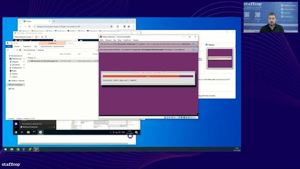Open the browser side panel icon
This screenshot has height=169, width=300.
pyautogui.click(x=124, y=26)
